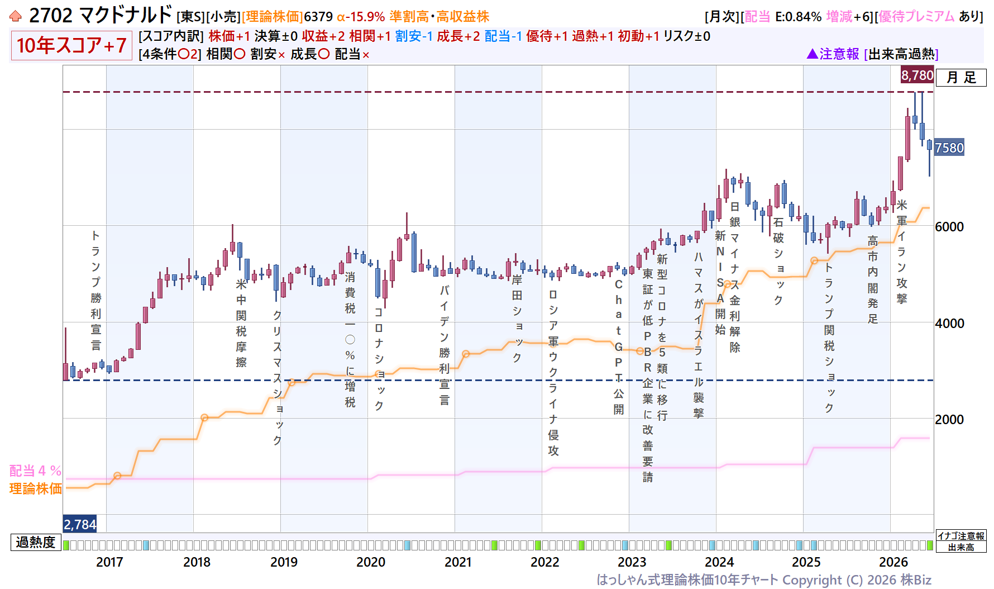Click the ChatGPT公開 event label
This screenshot has height=589, width=994.
click(x=619, y=347)
